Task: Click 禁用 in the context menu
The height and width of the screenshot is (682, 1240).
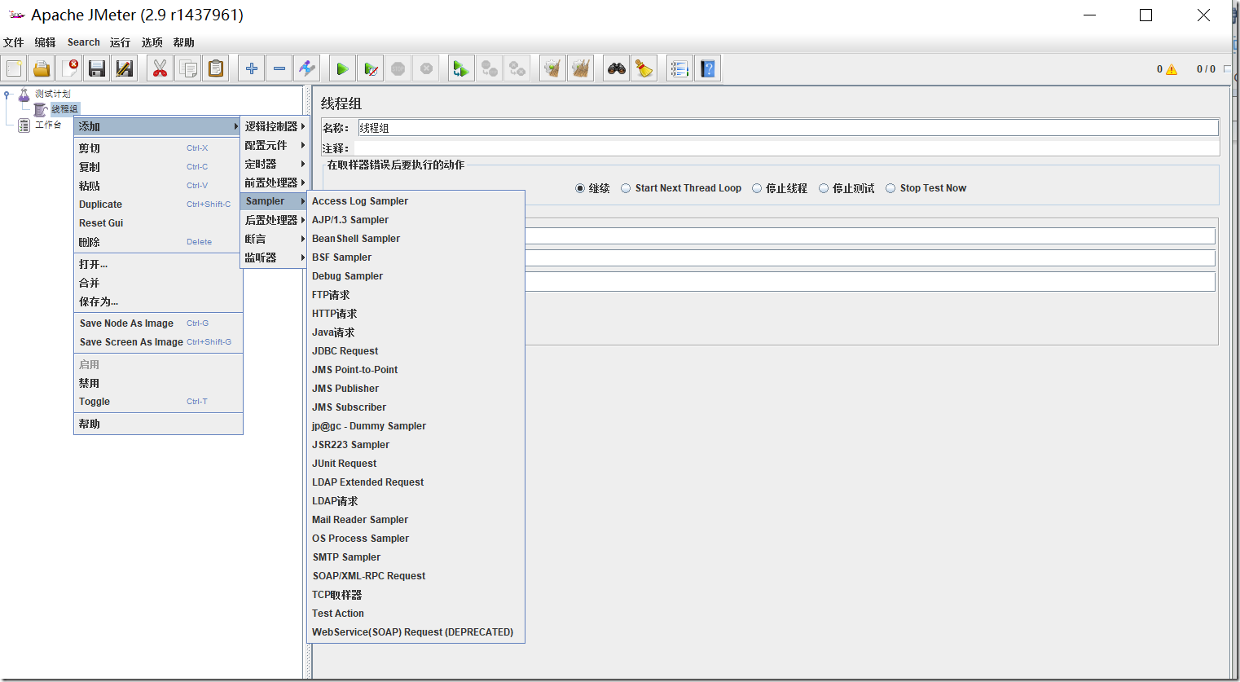Action: (x=158, y=383)
